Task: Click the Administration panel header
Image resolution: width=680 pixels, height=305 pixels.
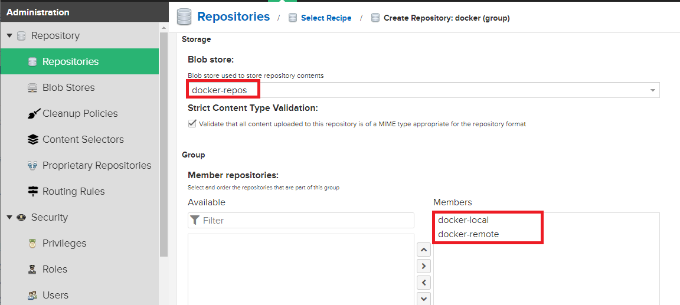Action: (84, 12)
